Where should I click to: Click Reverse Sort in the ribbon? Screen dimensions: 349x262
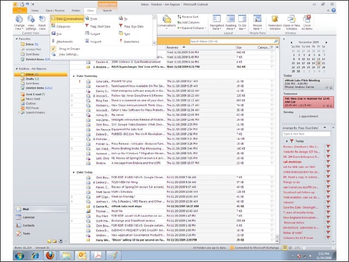pos(188,17)
